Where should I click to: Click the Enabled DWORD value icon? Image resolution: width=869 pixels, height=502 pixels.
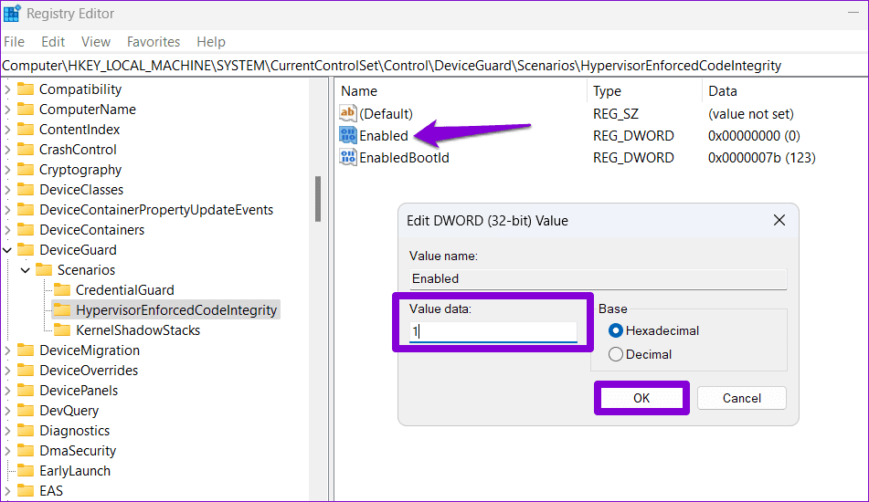click(348, 135)
